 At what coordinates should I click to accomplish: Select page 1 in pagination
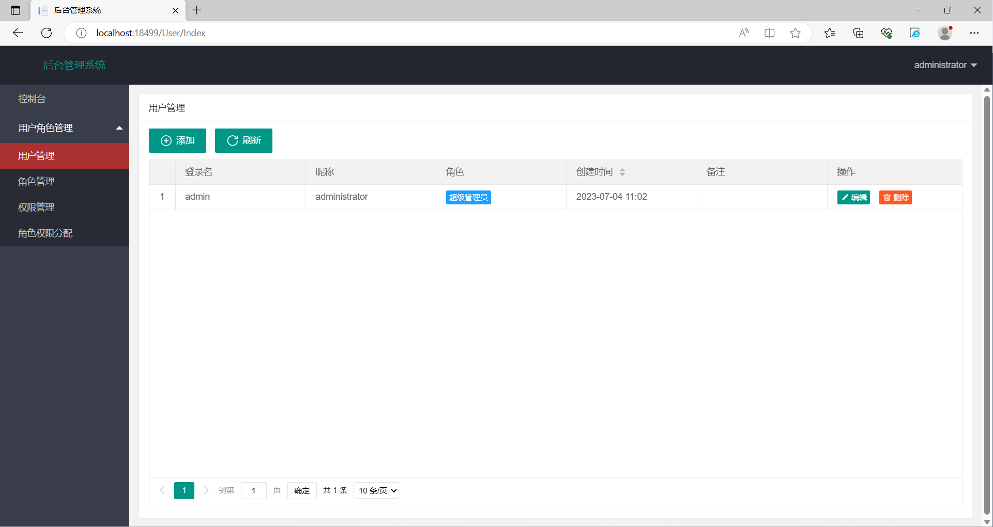[x=184, y=490]
